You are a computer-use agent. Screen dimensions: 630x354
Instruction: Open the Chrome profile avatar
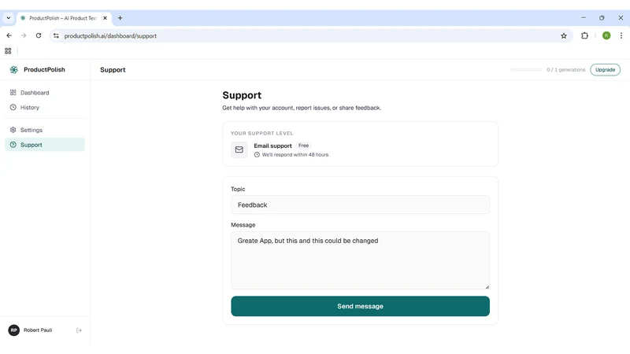coord(606,35)
